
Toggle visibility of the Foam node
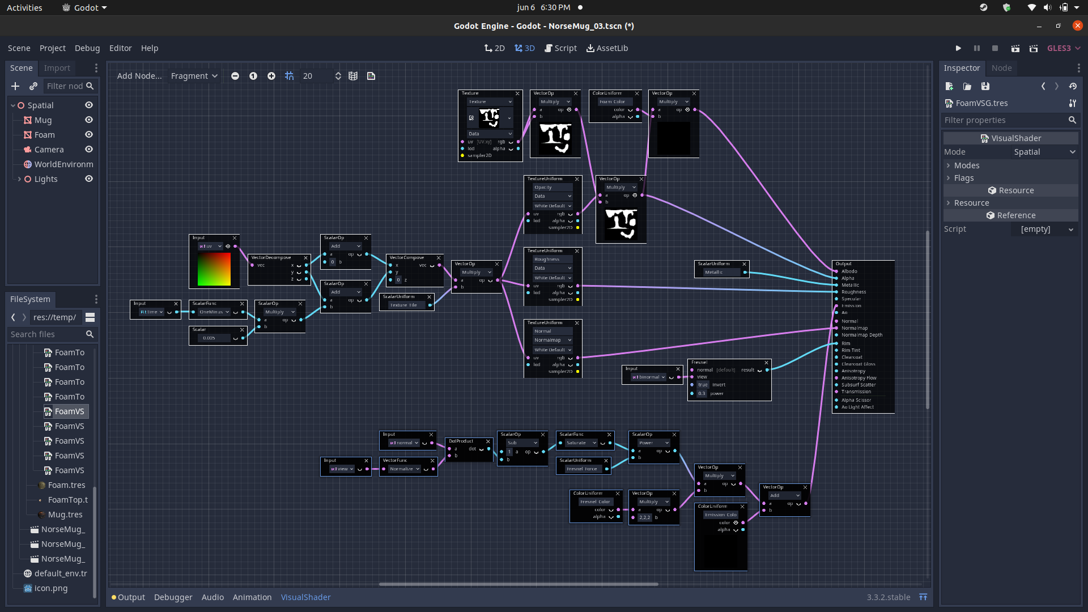click(x=89, y=135)
